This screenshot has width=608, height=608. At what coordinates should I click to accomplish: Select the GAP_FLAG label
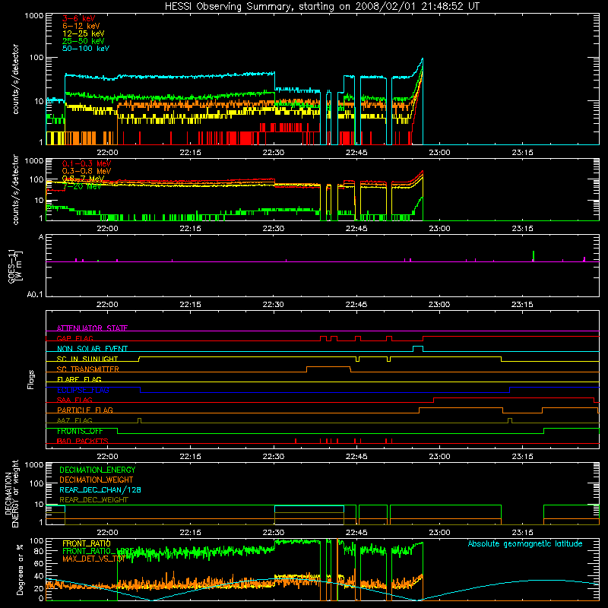click(74, 338)
